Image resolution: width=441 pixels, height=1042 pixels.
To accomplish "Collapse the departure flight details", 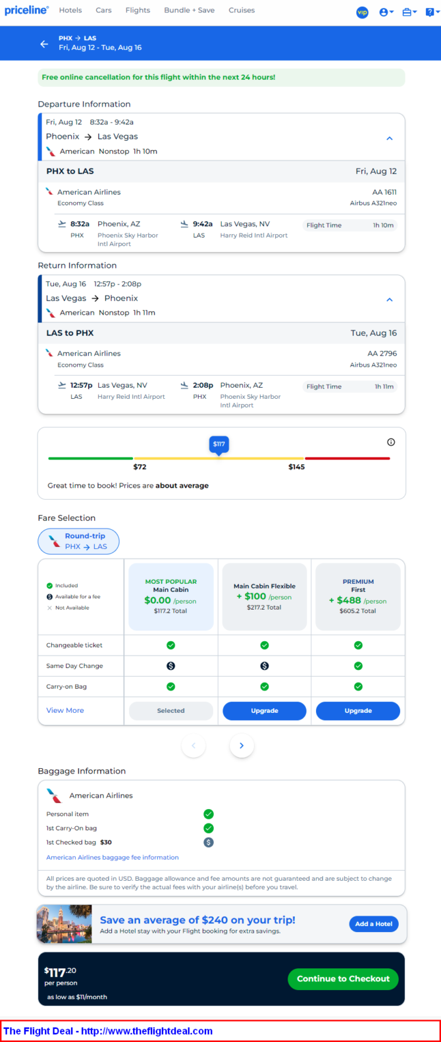I will pos(389,138).
